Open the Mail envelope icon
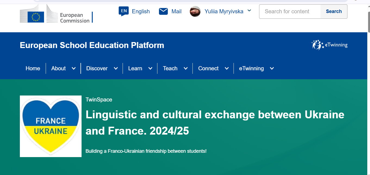 [x=163, y=11]
